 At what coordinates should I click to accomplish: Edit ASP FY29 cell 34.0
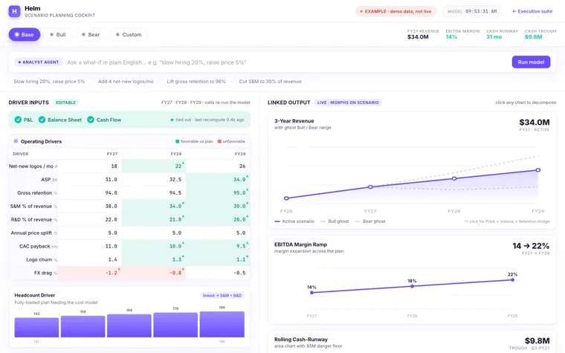point(218,179)
